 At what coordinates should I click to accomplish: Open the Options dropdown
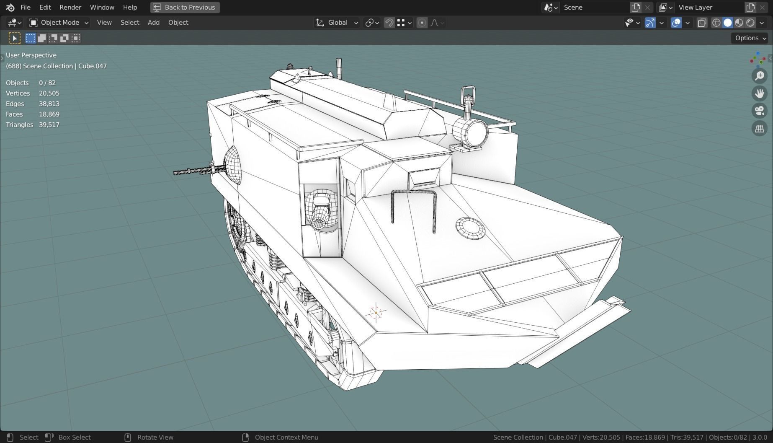750,38
